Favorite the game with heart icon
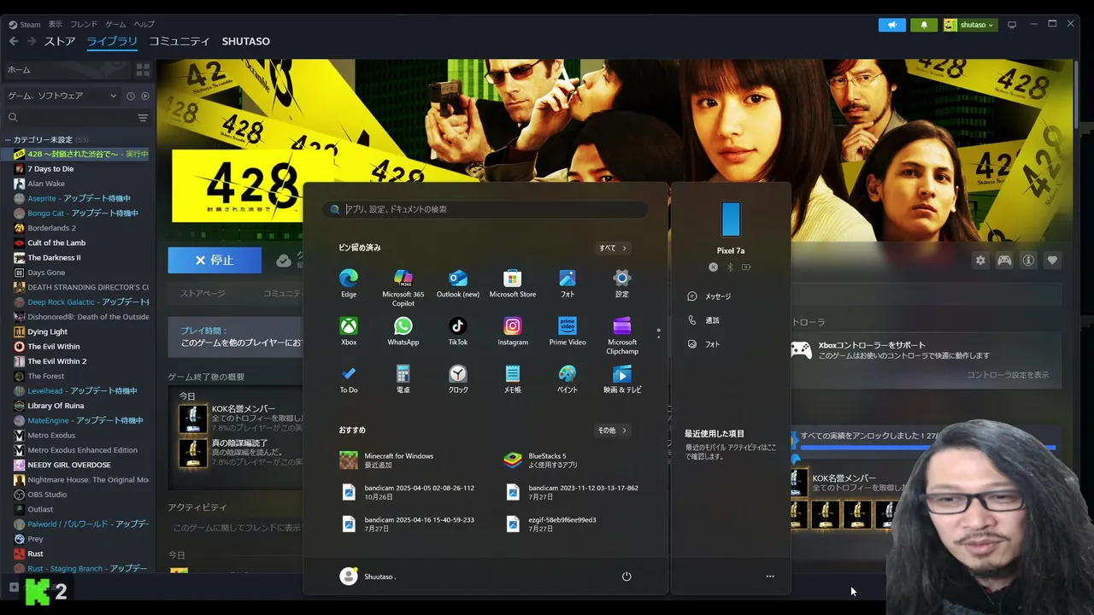 pyautogui.click(x=1052, y=261)
